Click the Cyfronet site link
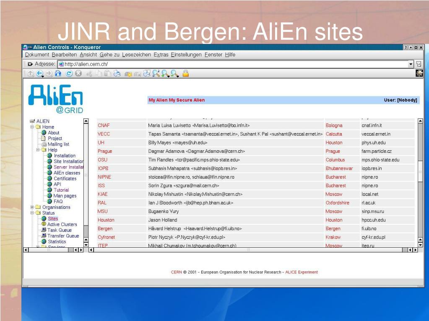The width and height of the screenshot is (429, 321). coord(107,237)
